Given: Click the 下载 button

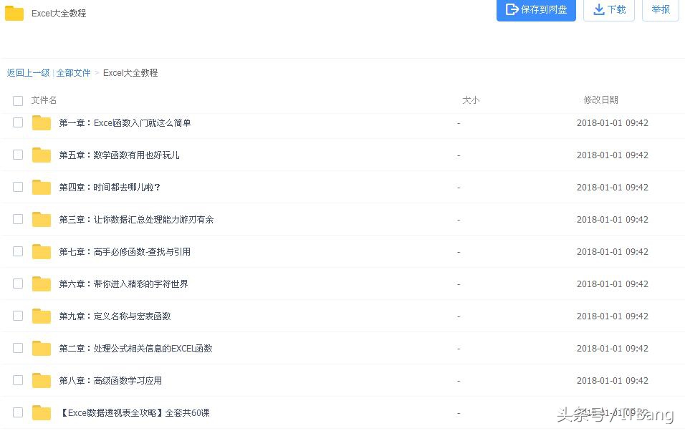Looking at the screenshot, I should click(609, 10).
